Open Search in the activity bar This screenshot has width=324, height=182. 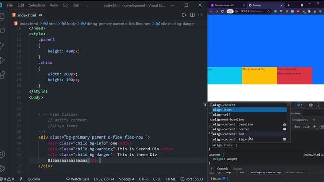pos(2,30)
